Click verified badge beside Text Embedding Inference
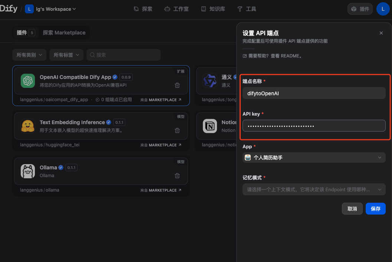This screenshot has height=262, width=392. (109, 122)
